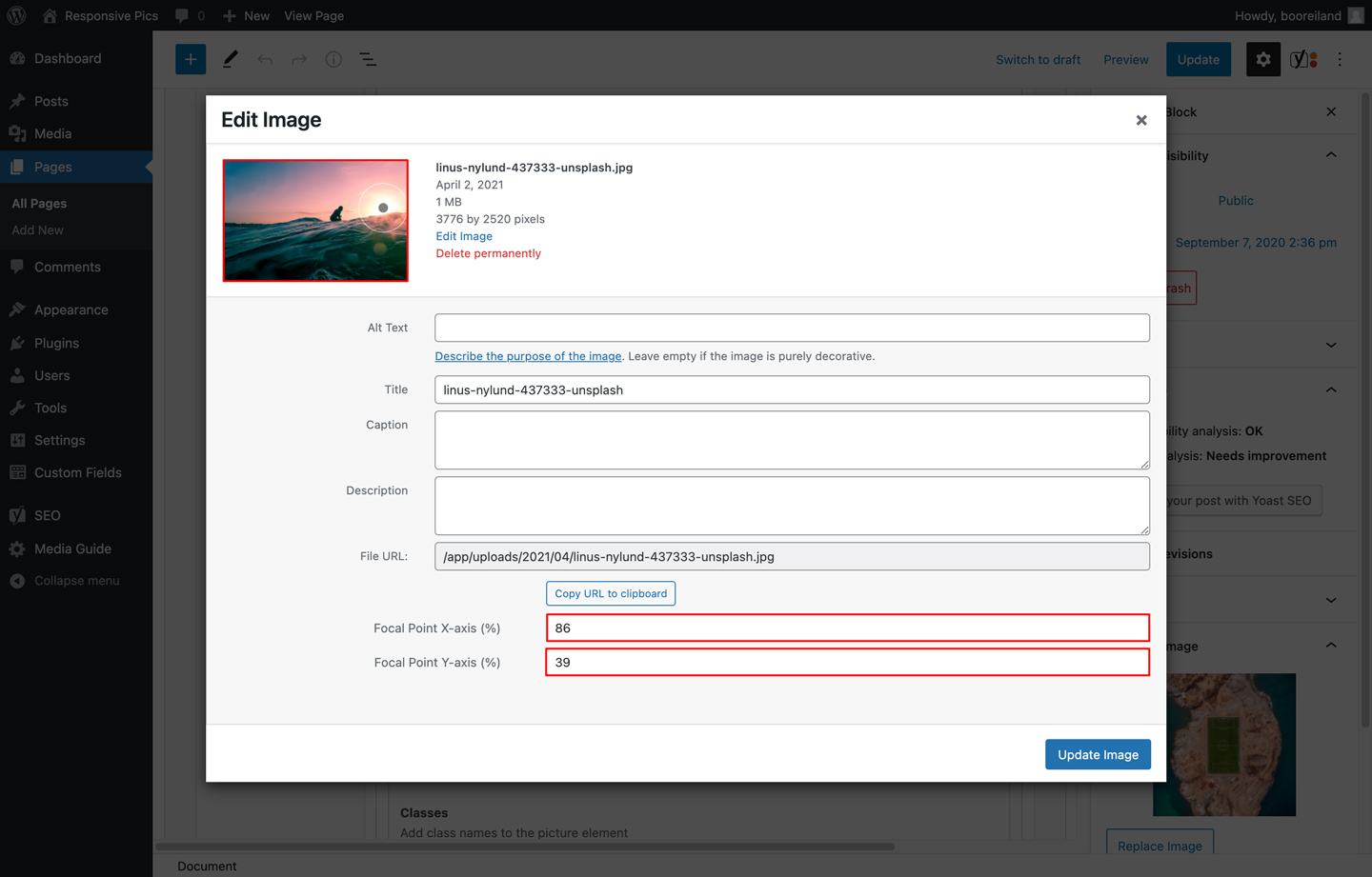Collapse the visibility section chevron
1372x877 pixels.
[x=1331, y=155]
